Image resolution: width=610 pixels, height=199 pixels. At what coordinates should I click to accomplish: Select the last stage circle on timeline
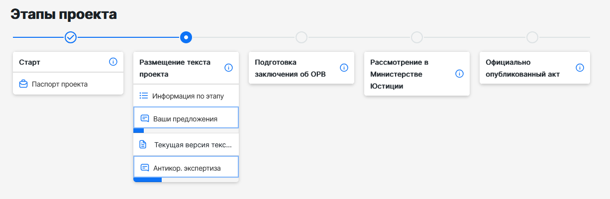click(x=532, y=37)
